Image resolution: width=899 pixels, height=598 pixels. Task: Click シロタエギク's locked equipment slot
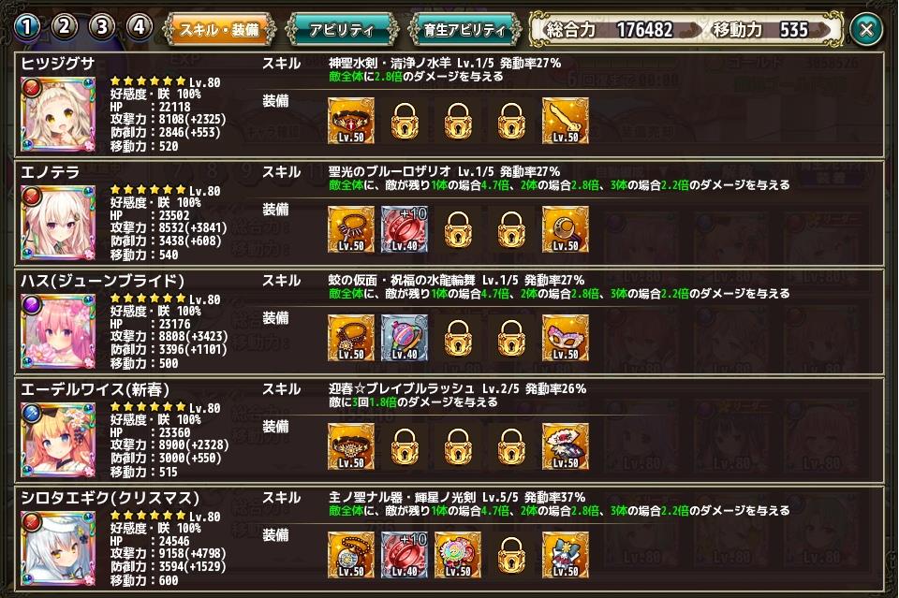(511, 554)
